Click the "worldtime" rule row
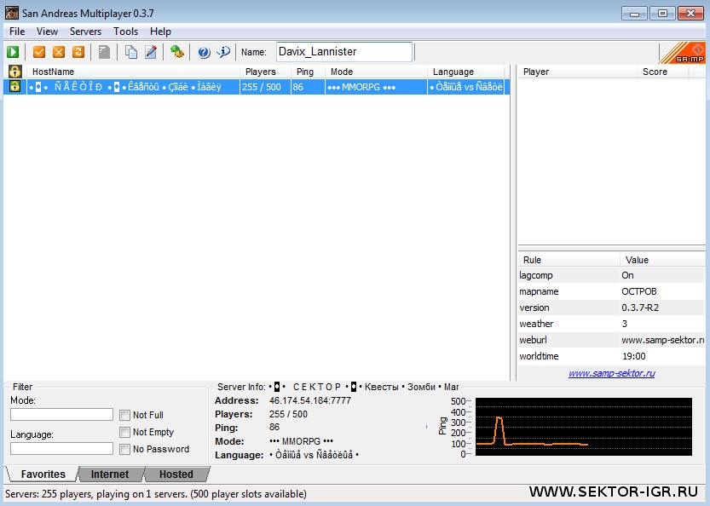710x506 pixels. 611,356
